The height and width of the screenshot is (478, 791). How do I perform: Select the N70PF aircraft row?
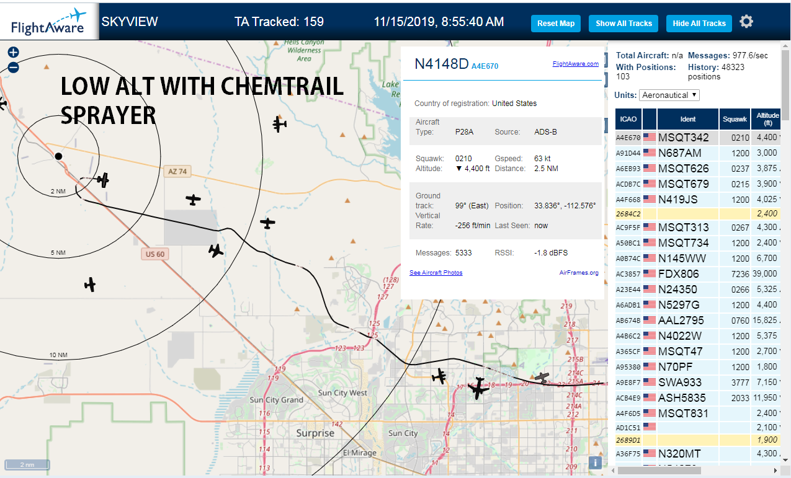[698, 367]
